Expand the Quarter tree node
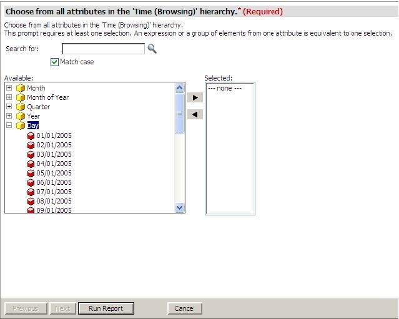The image size is (399, 319). [x=9, y=107]
